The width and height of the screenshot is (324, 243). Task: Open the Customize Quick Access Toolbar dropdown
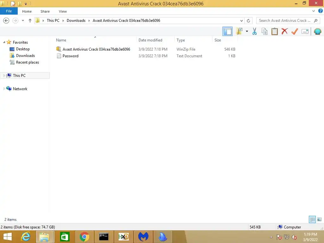(26, 4)
